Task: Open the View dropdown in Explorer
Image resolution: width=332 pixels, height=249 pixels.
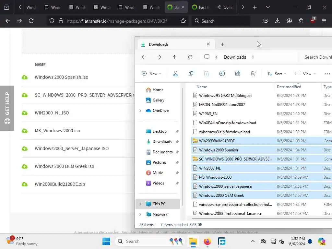Action: click(305, 74)
